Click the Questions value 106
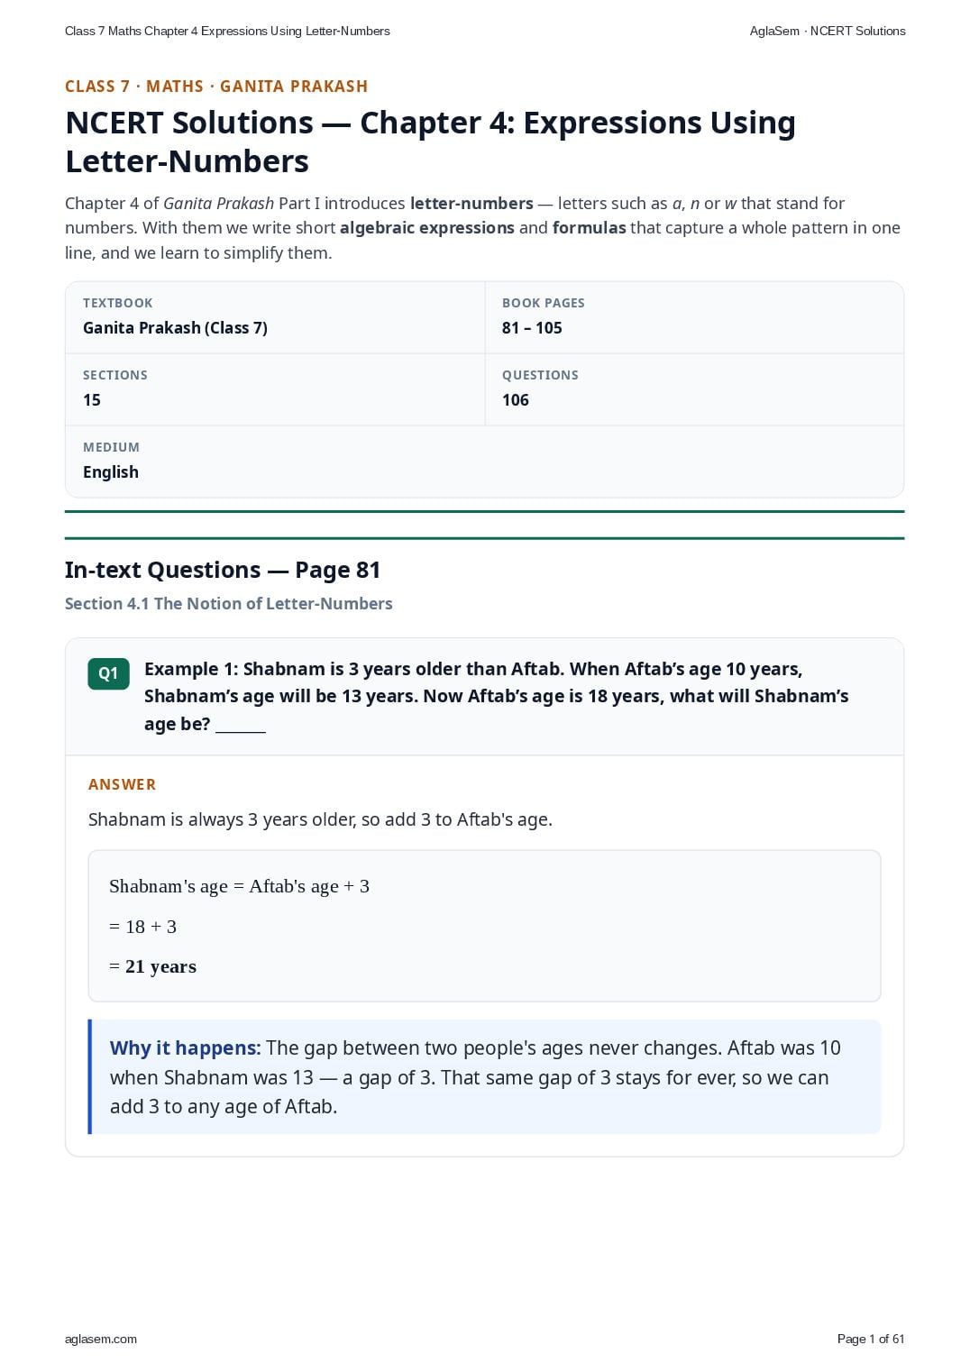 click(x=516, y=400)
